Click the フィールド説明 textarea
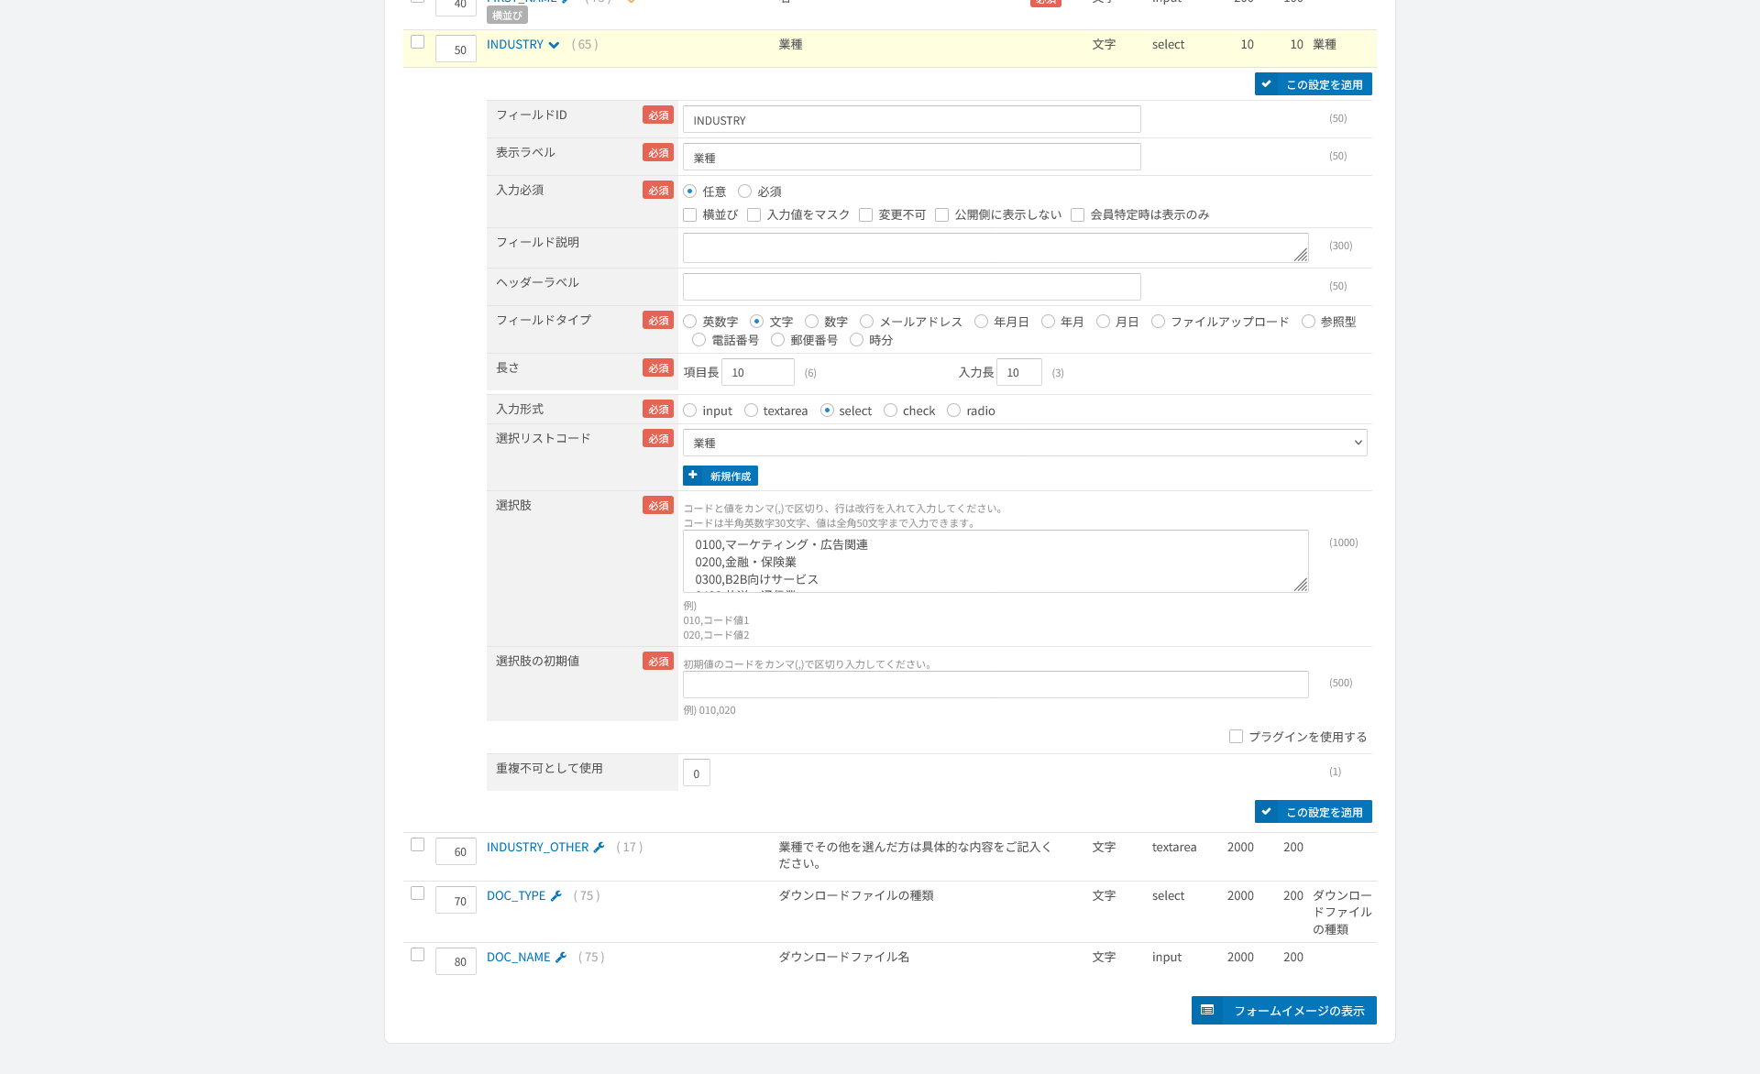 [x=995, y=248]
